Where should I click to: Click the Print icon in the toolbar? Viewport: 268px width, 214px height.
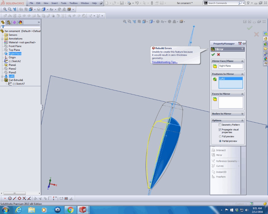(129, 3)
